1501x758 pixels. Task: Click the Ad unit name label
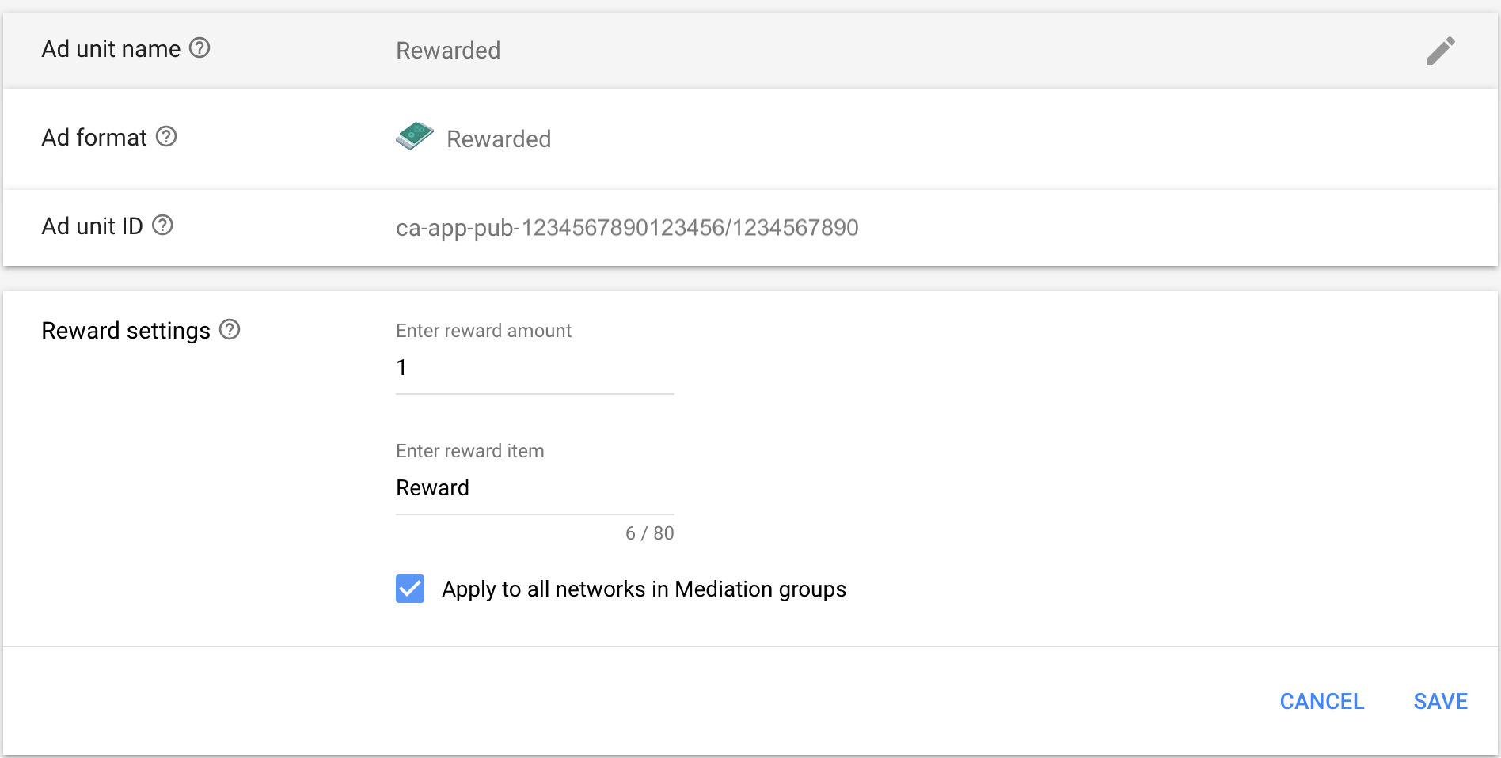111,49
